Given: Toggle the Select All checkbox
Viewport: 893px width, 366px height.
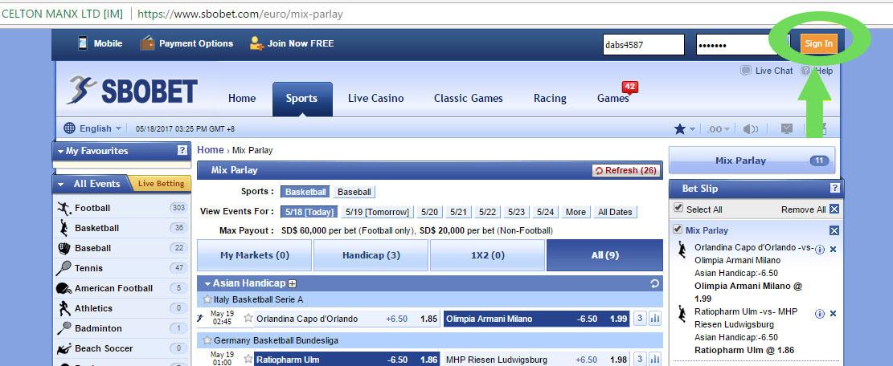Looking at the screenshot, I should tap(678, 208).
